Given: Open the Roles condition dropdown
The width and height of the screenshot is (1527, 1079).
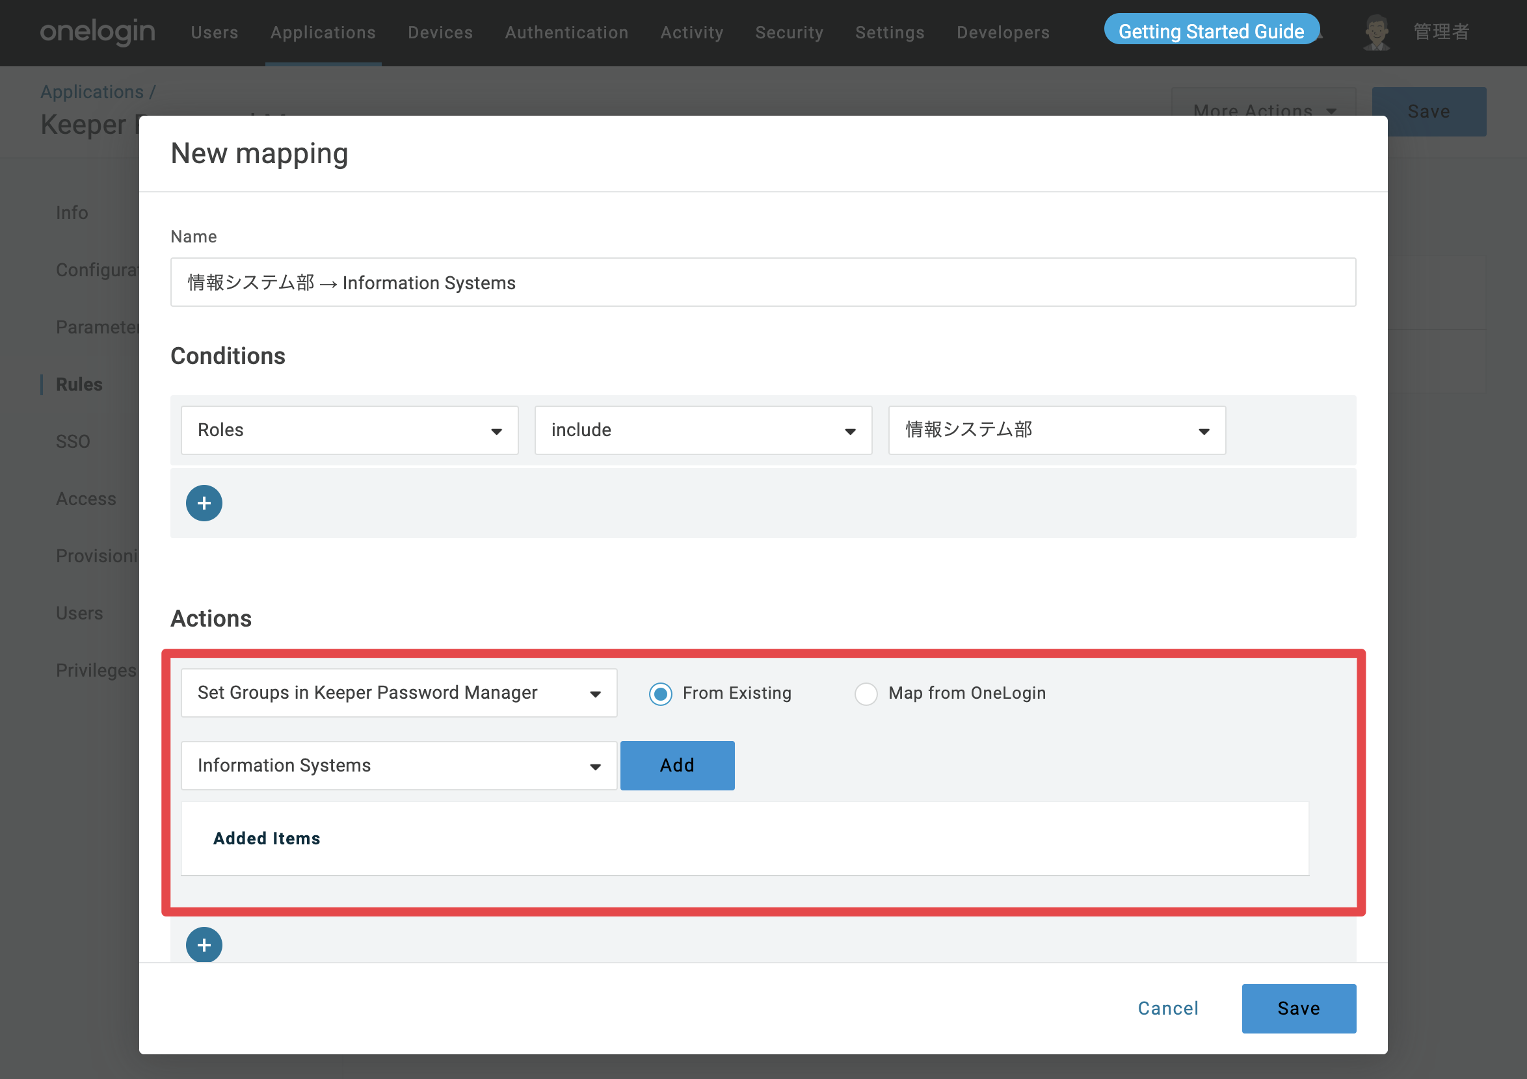Looking at the screenshot, I should click(x=350, y=430).
